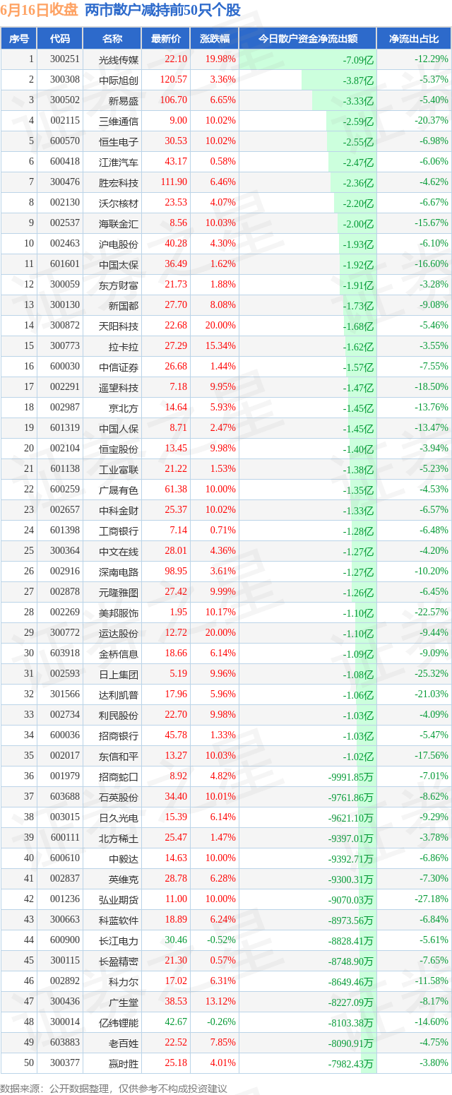This screenshot has height=1095, width=452.
Task: Click stock name 中国人保
Action: (119, 428)
